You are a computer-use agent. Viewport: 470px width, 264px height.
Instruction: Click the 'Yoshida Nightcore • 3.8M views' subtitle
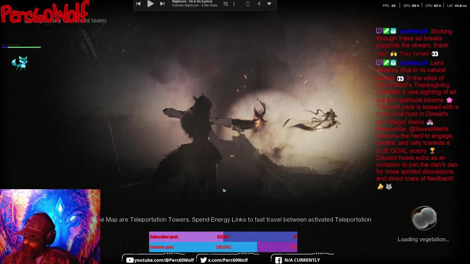point(195,5)
